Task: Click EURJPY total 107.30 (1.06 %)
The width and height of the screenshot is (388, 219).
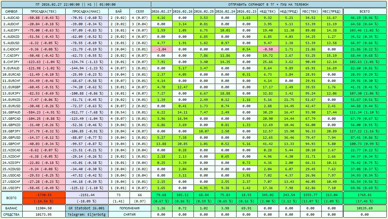Action: pos(364,94)
